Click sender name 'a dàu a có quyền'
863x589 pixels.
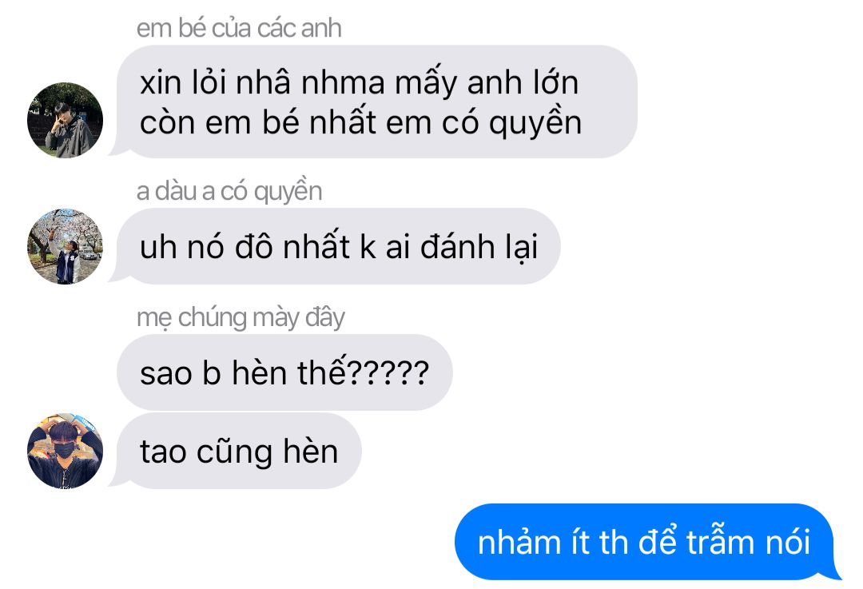coord(229,192)
